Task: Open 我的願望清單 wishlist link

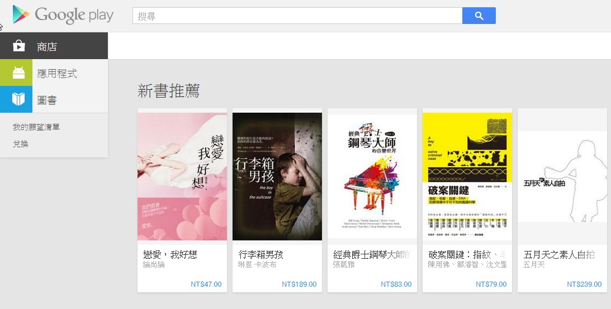Action: (36, 127)
